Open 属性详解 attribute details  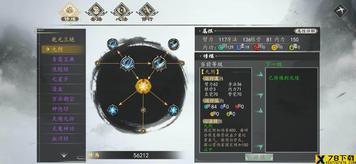306,31
